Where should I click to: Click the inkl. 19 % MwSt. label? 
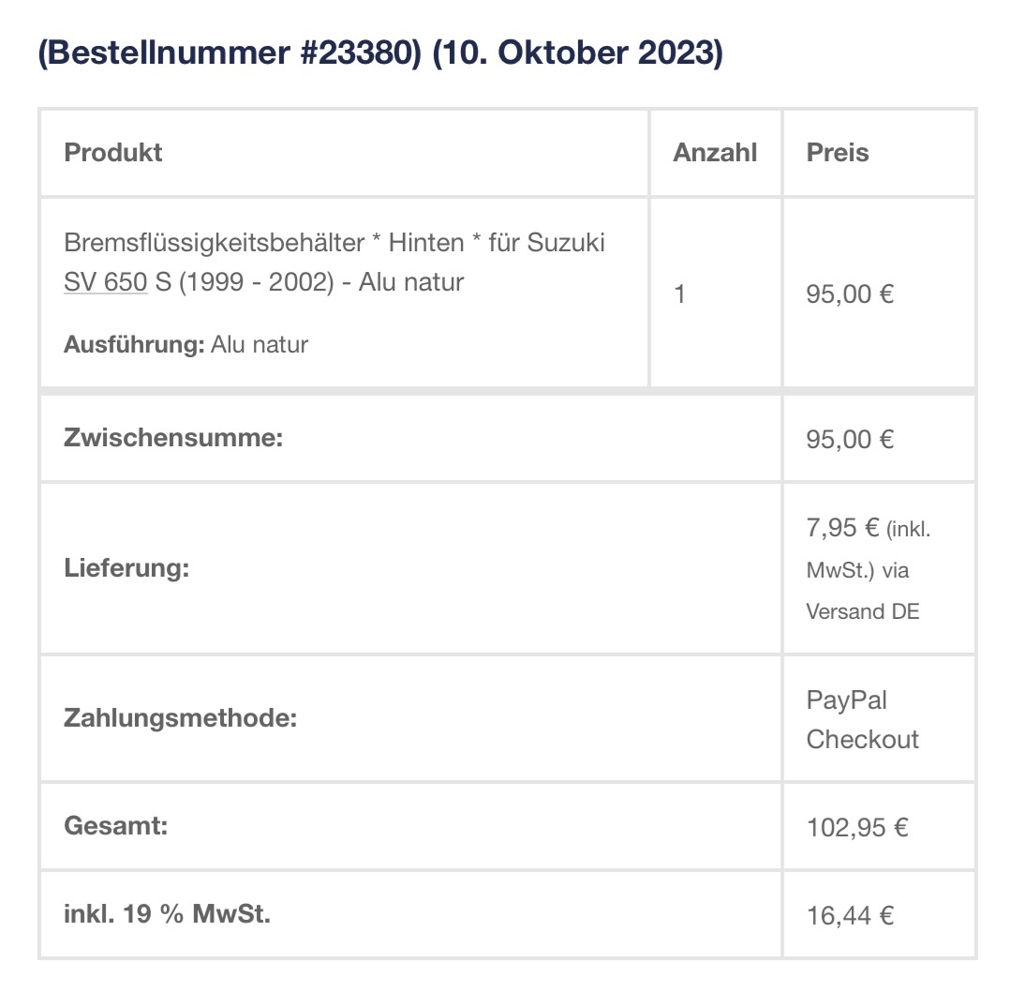167,914
